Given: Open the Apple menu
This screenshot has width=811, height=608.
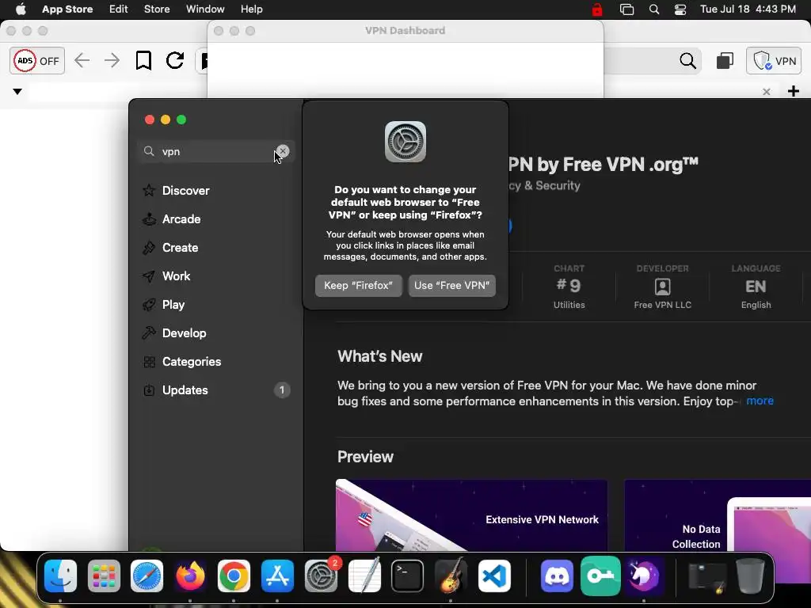Looking at the screenshot, I should pyautogui.click(x=20, y=9).
